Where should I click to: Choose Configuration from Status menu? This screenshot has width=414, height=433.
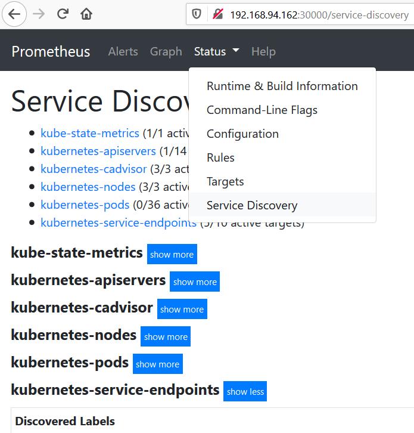(282, 134)
